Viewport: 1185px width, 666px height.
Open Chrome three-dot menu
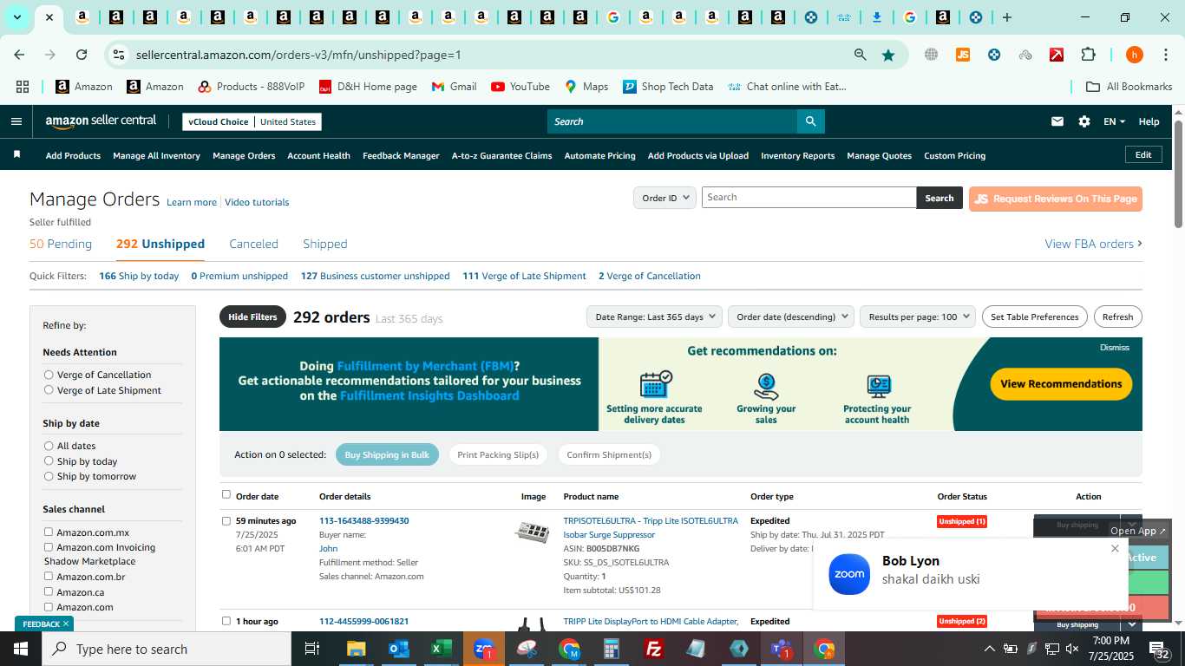tap(1165, 55)
